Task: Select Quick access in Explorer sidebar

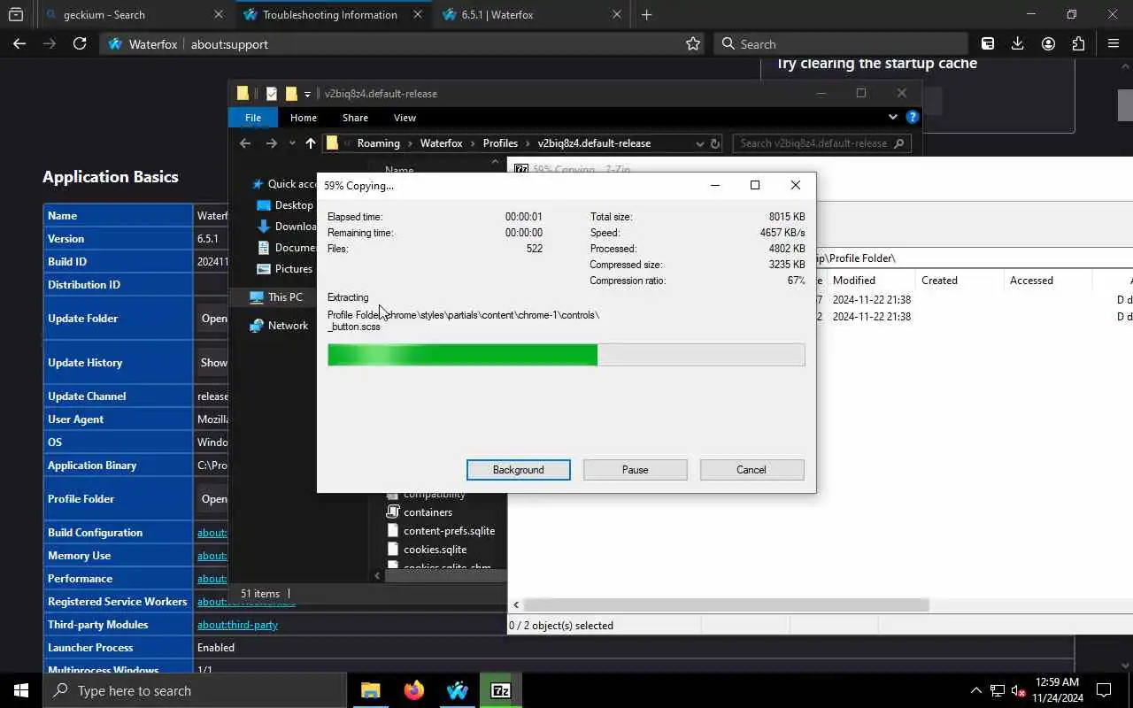Action: 284,184
